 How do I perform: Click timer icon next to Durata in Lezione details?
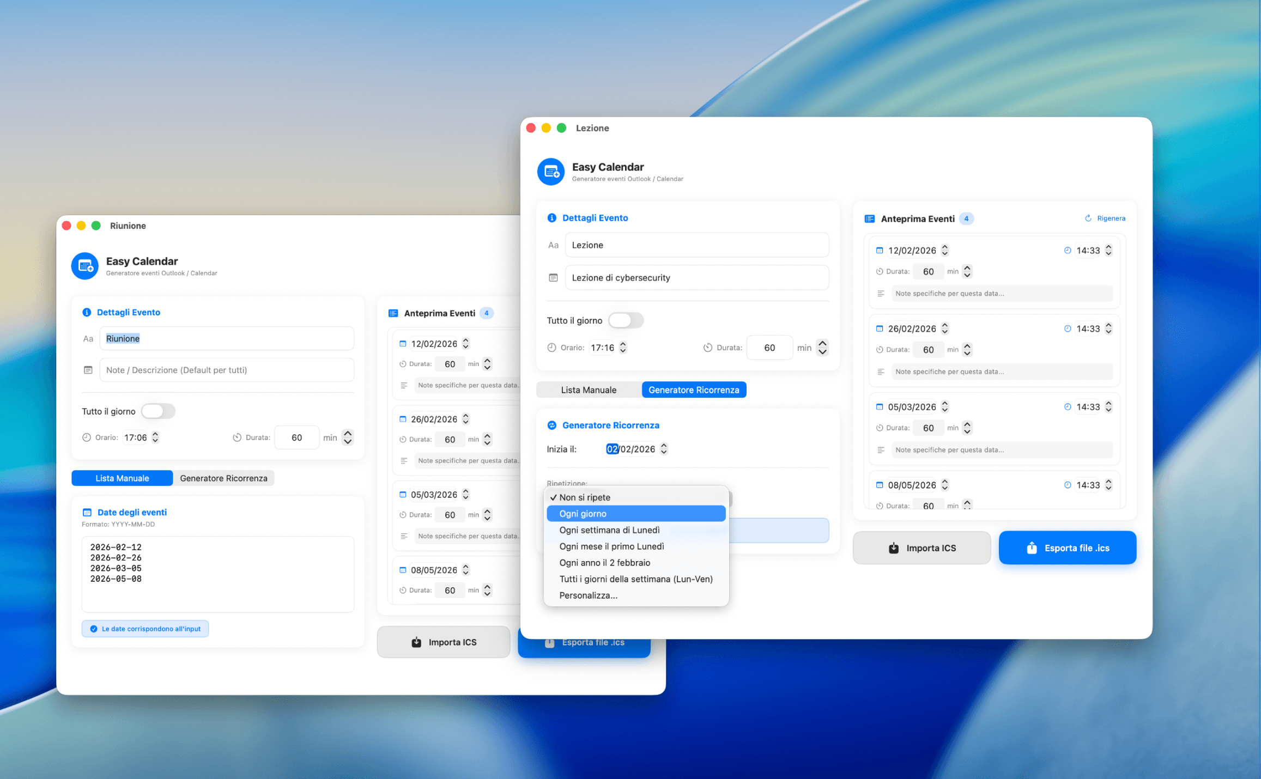click(707, 348)
